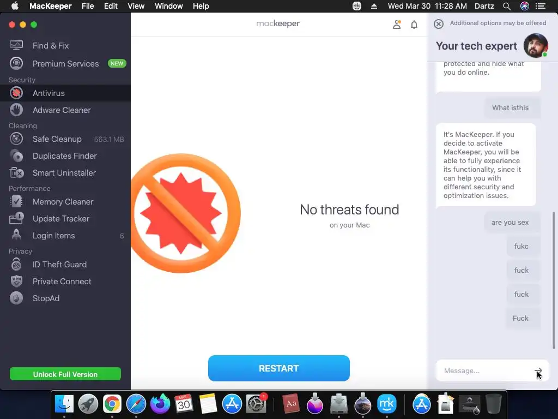The image size is (558, 419).
Task: Click the notifications bell icon
Action: [x=414, y=25]
